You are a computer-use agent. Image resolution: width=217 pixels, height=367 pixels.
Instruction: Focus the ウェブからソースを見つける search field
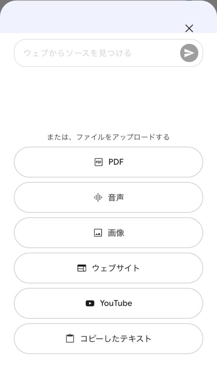pyautogui.click(x=97, y=53)
